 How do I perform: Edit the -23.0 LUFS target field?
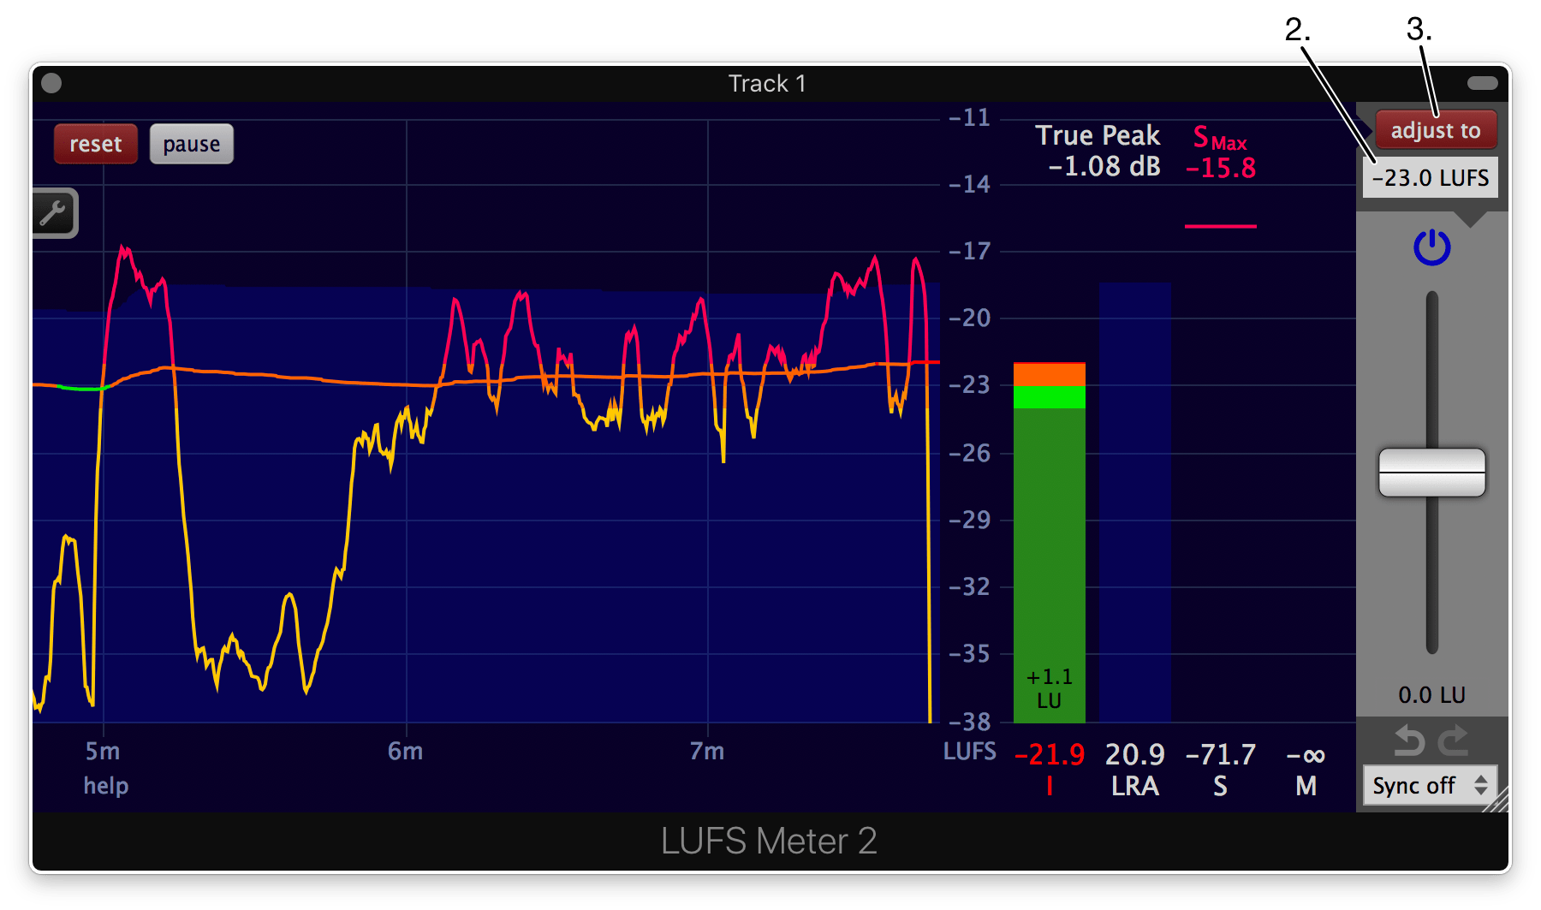click(1431, 177)
